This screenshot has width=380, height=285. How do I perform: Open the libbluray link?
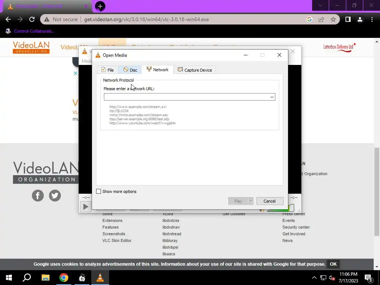click(x=170, y=240)
